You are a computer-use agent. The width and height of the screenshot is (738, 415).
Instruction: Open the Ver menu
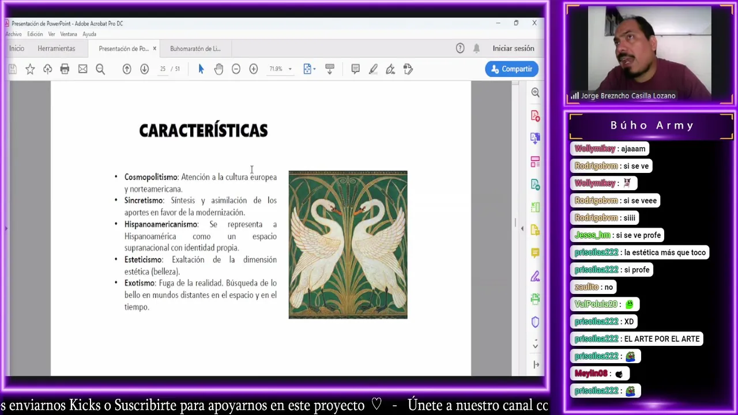51,35
